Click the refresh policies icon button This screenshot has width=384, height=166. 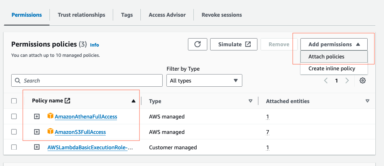(x=198, y=44)
